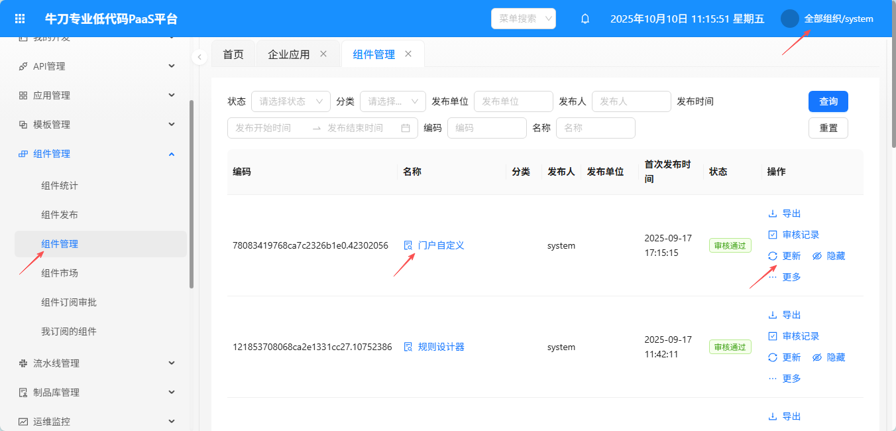Viewport: 896px width, 431px height.
Task: Select 组件市场 in the sidebar
Action: click(x=60, y=273)
